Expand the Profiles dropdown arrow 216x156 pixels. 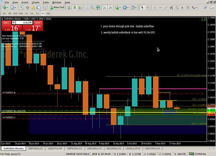tap(16, 8)
